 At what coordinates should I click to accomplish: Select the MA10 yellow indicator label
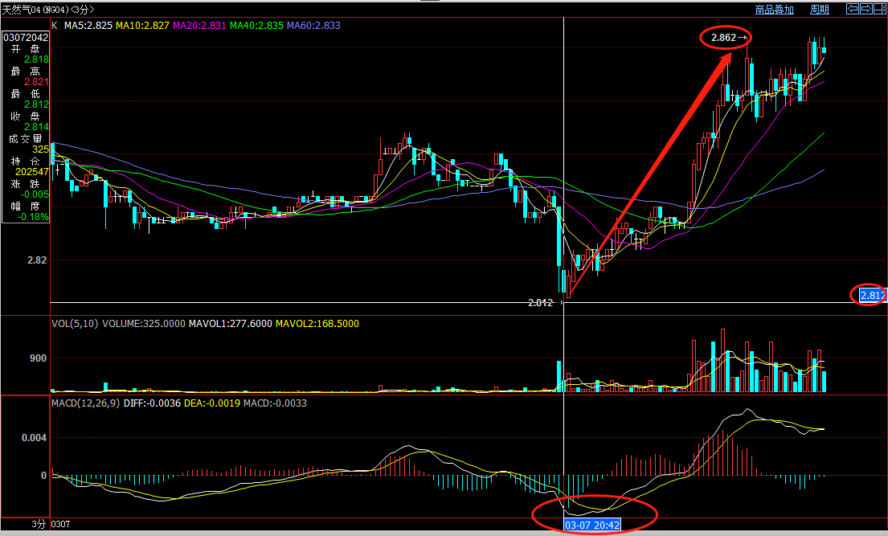click(143, 26)
